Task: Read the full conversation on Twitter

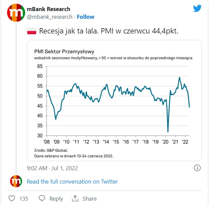Action: (x=72, y=182)
